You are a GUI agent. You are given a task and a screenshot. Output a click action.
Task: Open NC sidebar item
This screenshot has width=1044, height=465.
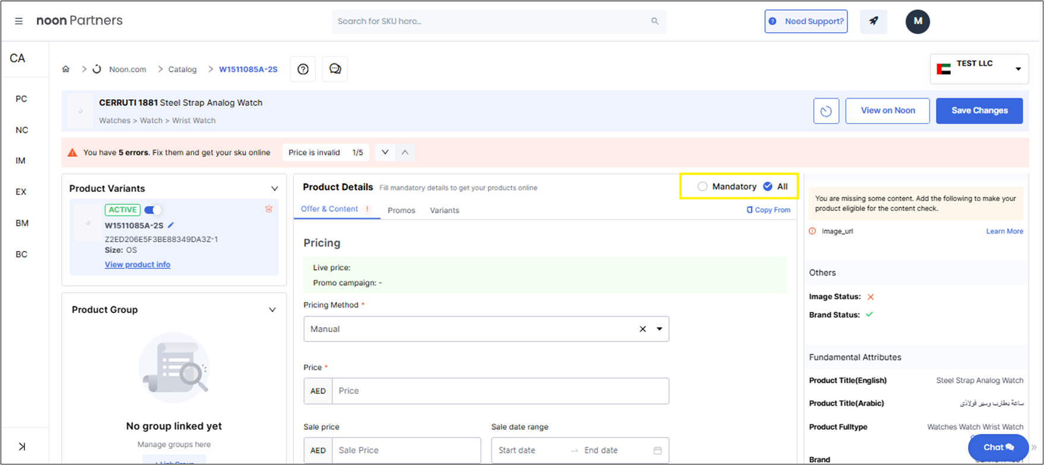22,130
